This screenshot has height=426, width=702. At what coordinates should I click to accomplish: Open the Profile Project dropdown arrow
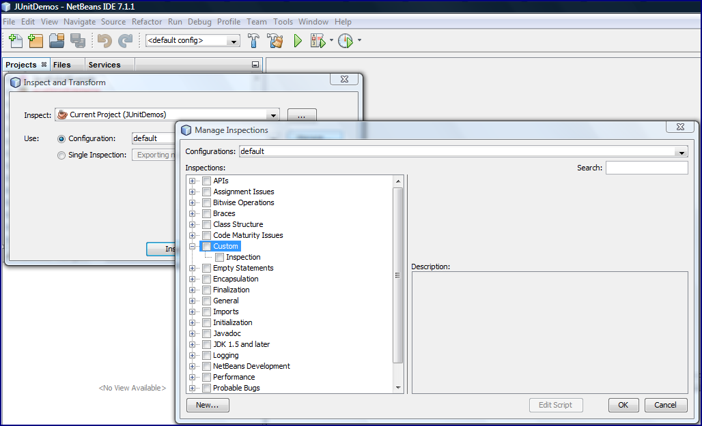click(359, 40)
